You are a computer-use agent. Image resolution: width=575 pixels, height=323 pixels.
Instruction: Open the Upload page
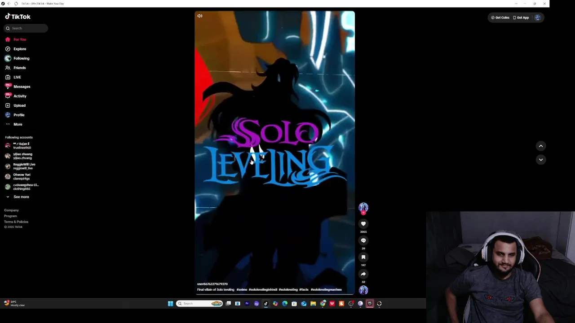pyautogui.click(x=15, y=105)
